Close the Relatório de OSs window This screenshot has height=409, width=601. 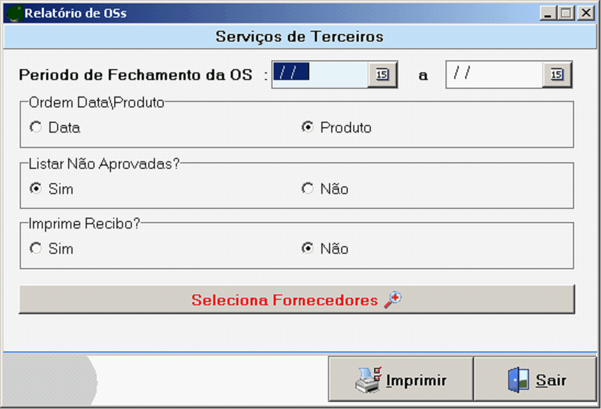587,13
